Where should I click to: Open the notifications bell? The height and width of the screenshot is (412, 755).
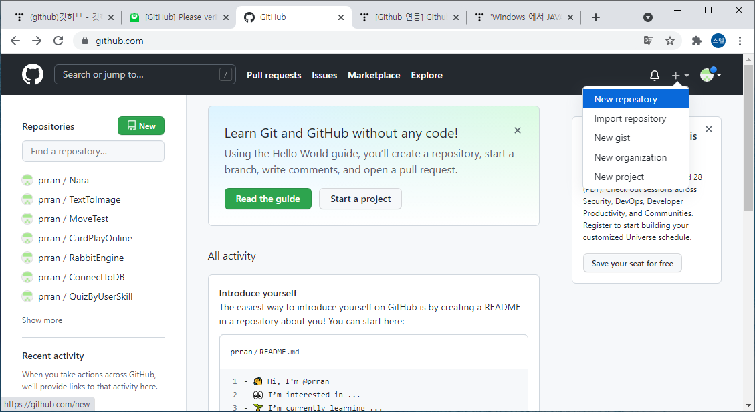tap(655, 75)
